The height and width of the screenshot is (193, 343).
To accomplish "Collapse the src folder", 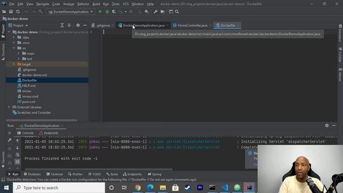I will click(14, 48).
